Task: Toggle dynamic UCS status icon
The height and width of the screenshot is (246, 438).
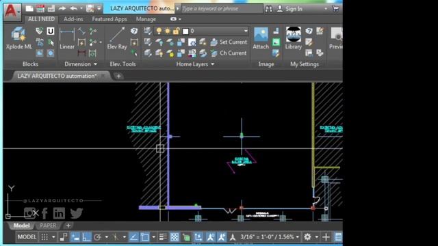Action: (198, 237)
